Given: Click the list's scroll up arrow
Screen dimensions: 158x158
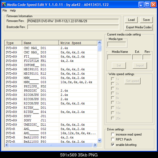Looking at the screenshot, I should 99,42.
